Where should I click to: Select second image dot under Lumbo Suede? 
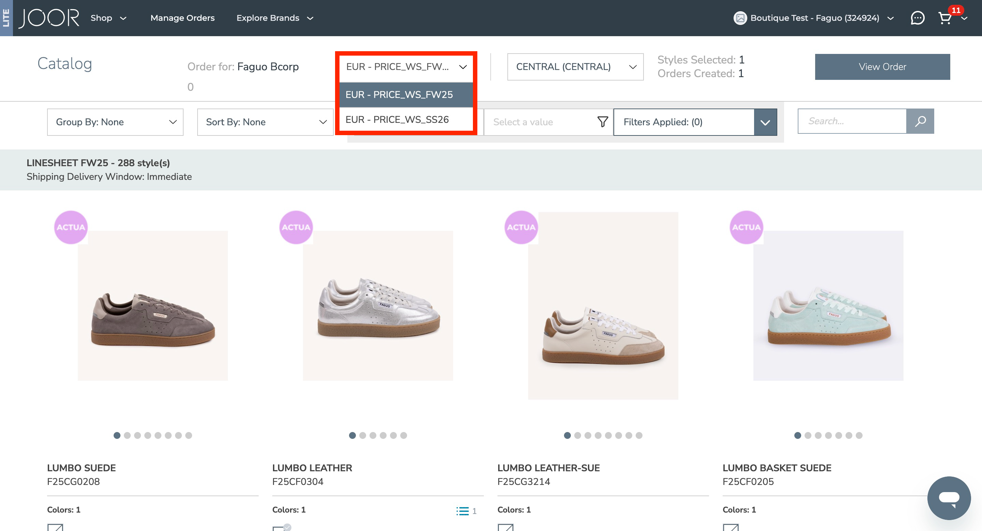click(x=127, y=435)
